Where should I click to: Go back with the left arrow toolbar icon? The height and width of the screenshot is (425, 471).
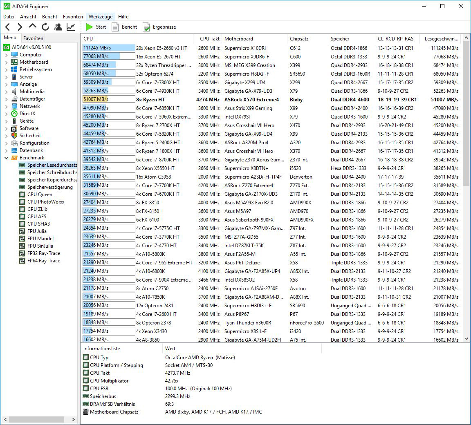pos(8,27)
